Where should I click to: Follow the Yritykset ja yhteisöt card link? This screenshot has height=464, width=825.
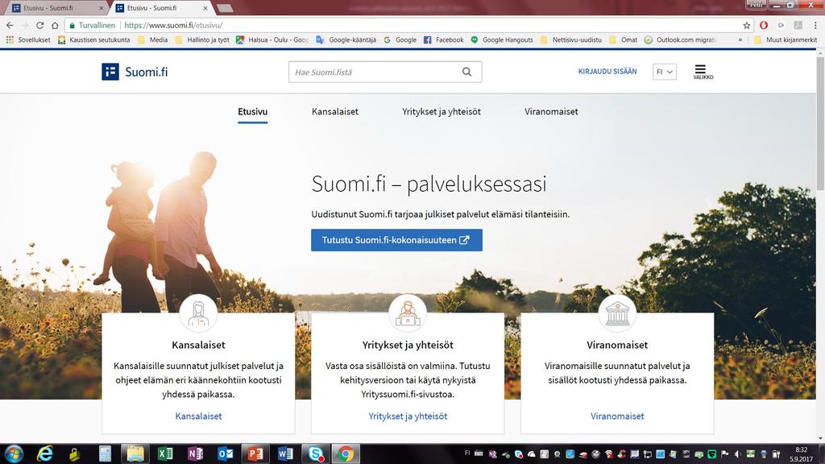[x=408, y=416]
